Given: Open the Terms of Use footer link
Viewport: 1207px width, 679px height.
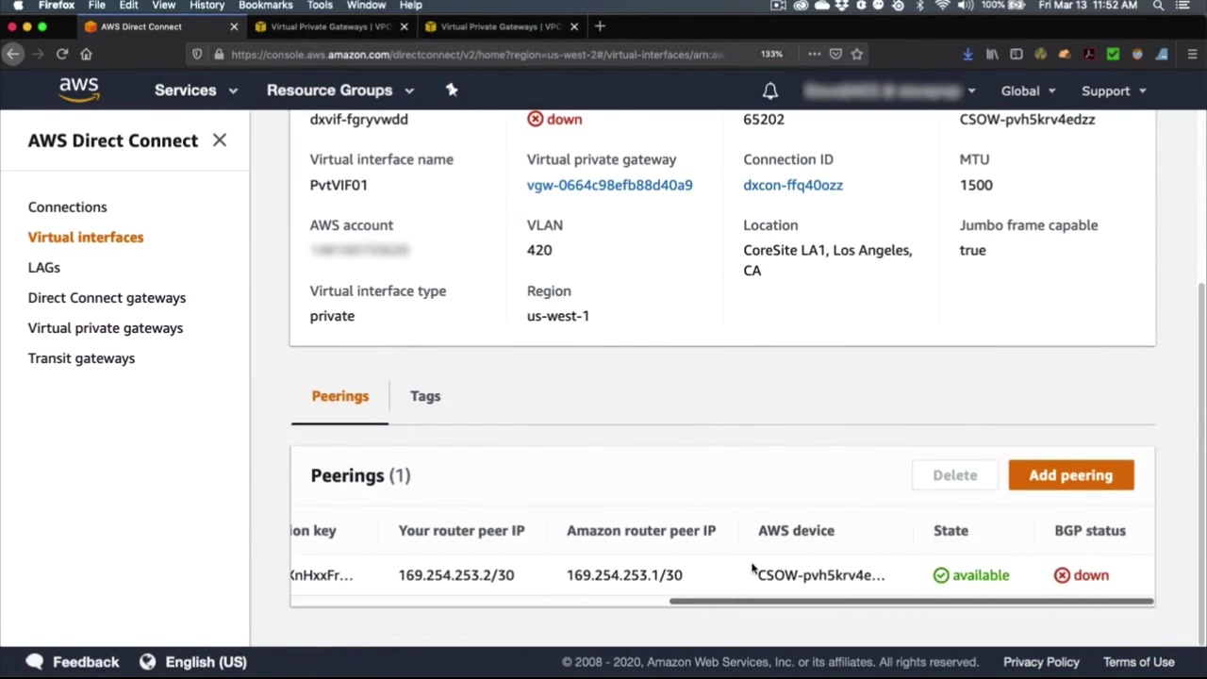Looking at the screenshot, I should click(x=1139, y=662).
